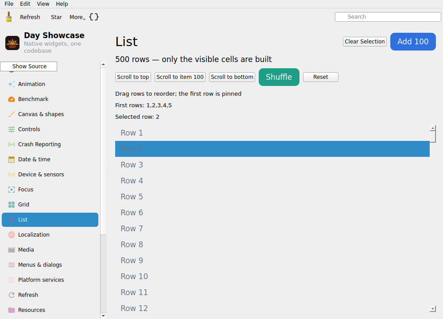Click the Platform services dotted icon
This screenshot has width=443, height=319.
pos(12,280)
